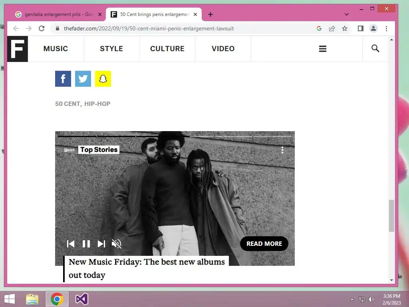Close the 50 Cent FADER tab
409x307 pixels.
195,15
